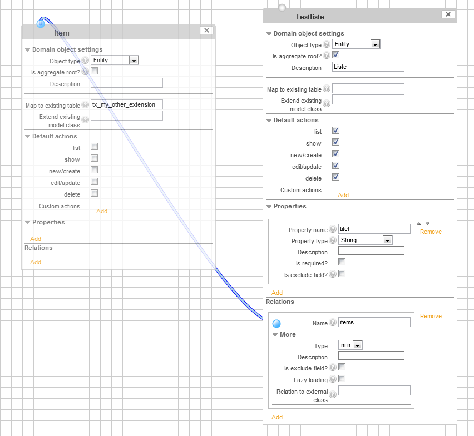
Task: Click help icon next to Lazy loading
Action: click(x=333, y=379)
